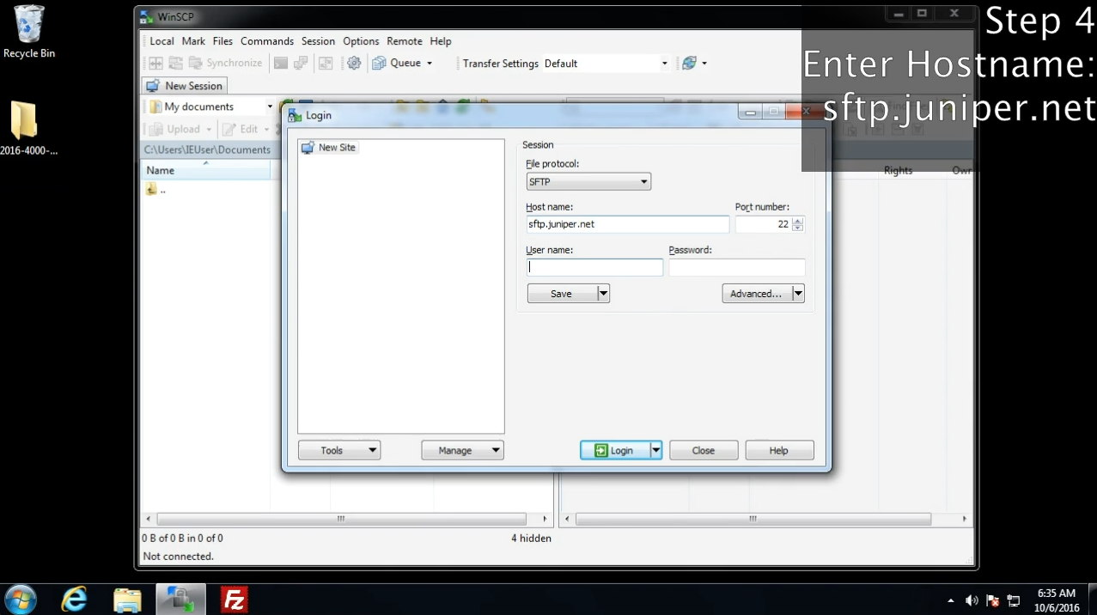Open FileZilla from the taskbar
The width and height of the screenshot is (1097, 615).
pyautogui.click(x=234, y=600)
